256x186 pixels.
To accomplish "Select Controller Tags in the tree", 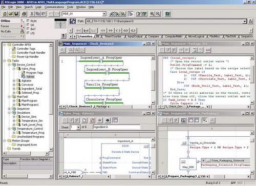I will tap(26, 49).
